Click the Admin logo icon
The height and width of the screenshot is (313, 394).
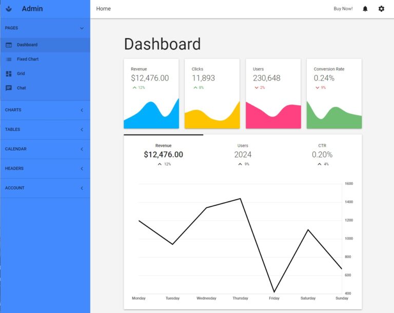click(x=9, y=9)
